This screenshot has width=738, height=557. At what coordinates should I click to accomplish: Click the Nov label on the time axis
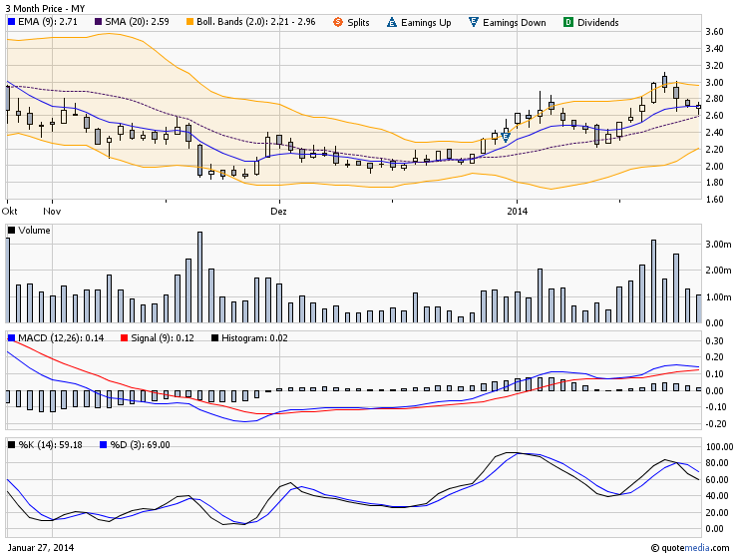(53, 212)
